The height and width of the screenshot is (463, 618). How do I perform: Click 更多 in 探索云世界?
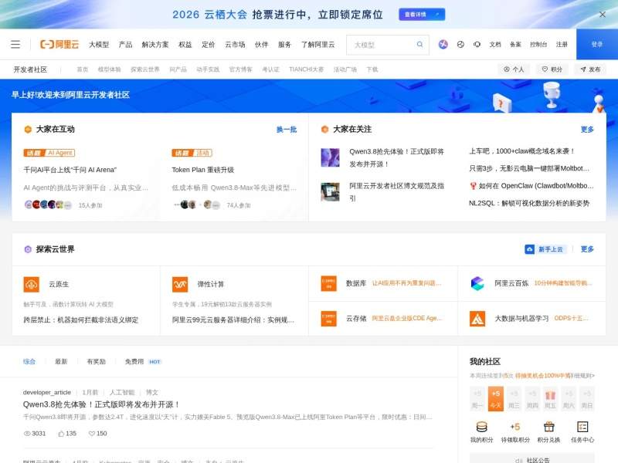[587, 249]
